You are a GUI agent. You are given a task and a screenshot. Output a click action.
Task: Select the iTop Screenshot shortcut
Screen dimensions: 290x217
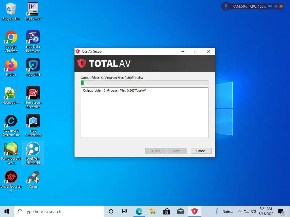(x=33, y=125)
